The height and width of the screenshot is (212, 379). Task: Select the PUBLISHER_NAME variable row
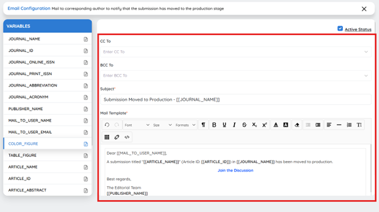click(48, 109)
